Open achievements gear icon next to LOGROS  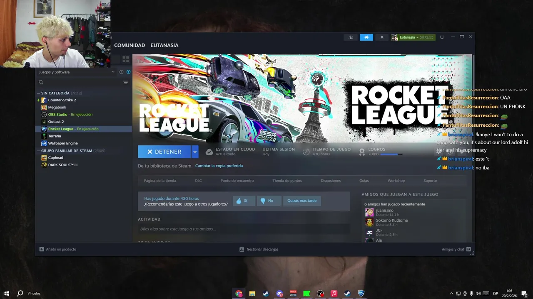coord(362,152)
